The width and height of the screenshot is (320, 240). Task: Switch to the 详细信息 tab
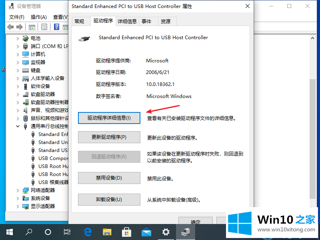(127, 22)
